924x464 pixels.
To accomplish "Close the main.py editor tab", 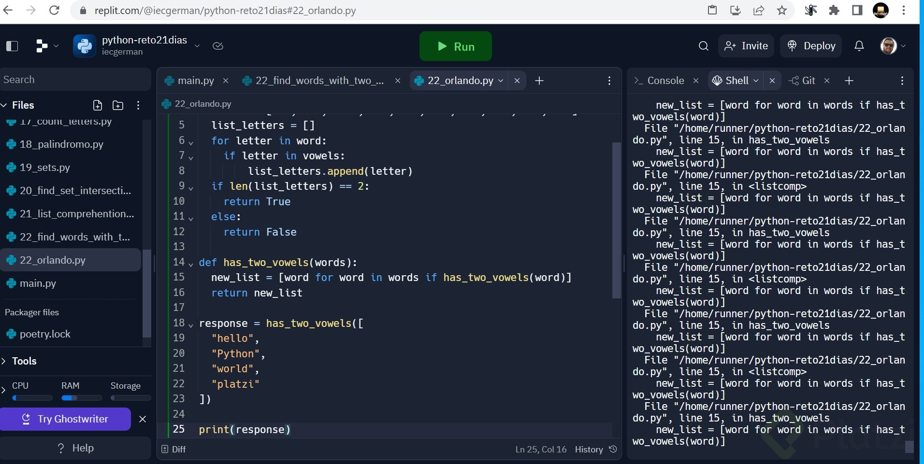I will [x=226, y=81].
